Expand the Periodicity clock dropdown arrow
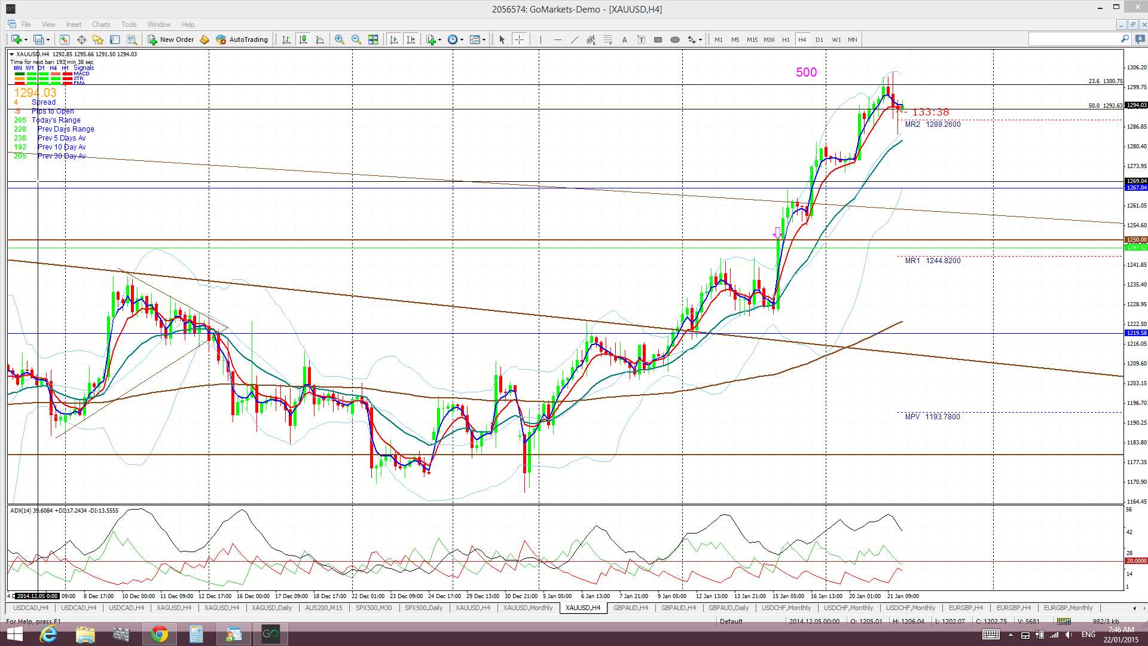 (462, 40)
